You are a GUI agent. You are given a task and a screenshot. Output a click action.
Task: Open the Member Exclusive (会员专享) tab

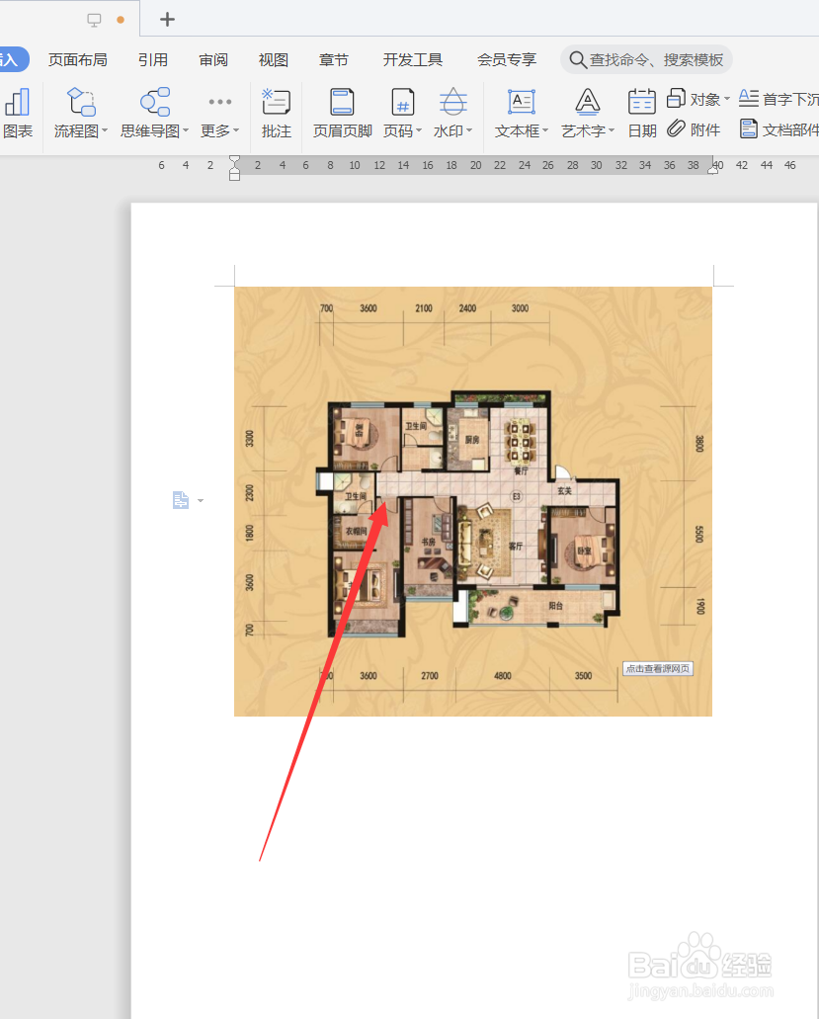[507, 59]
